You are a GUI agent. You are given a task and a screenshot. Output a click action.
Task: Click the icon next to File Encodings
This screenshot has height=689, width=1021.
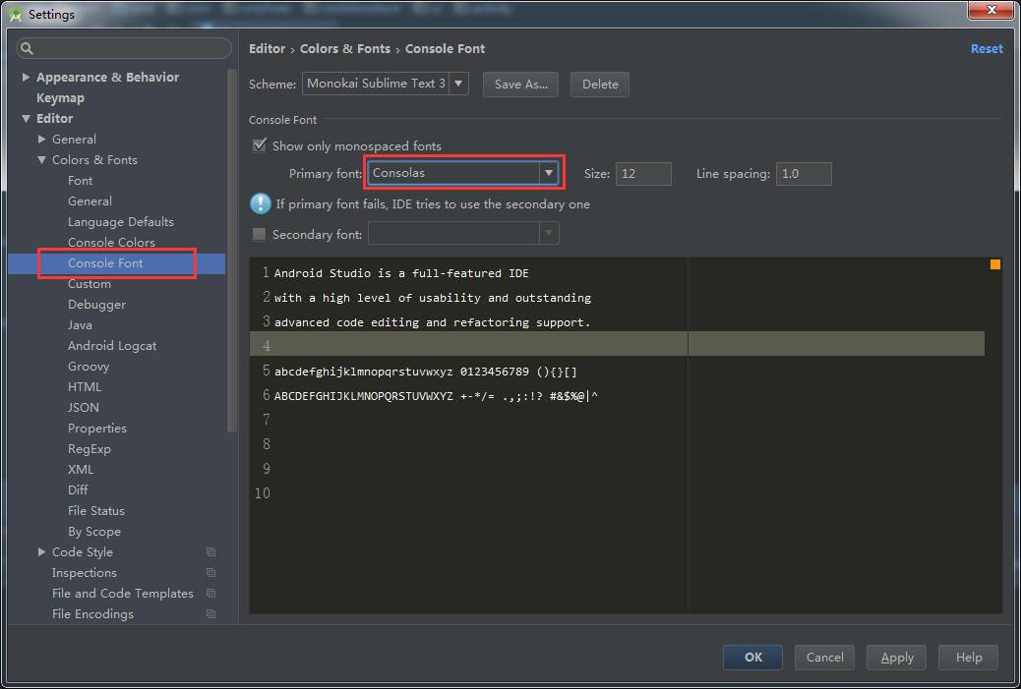(210, 613)
